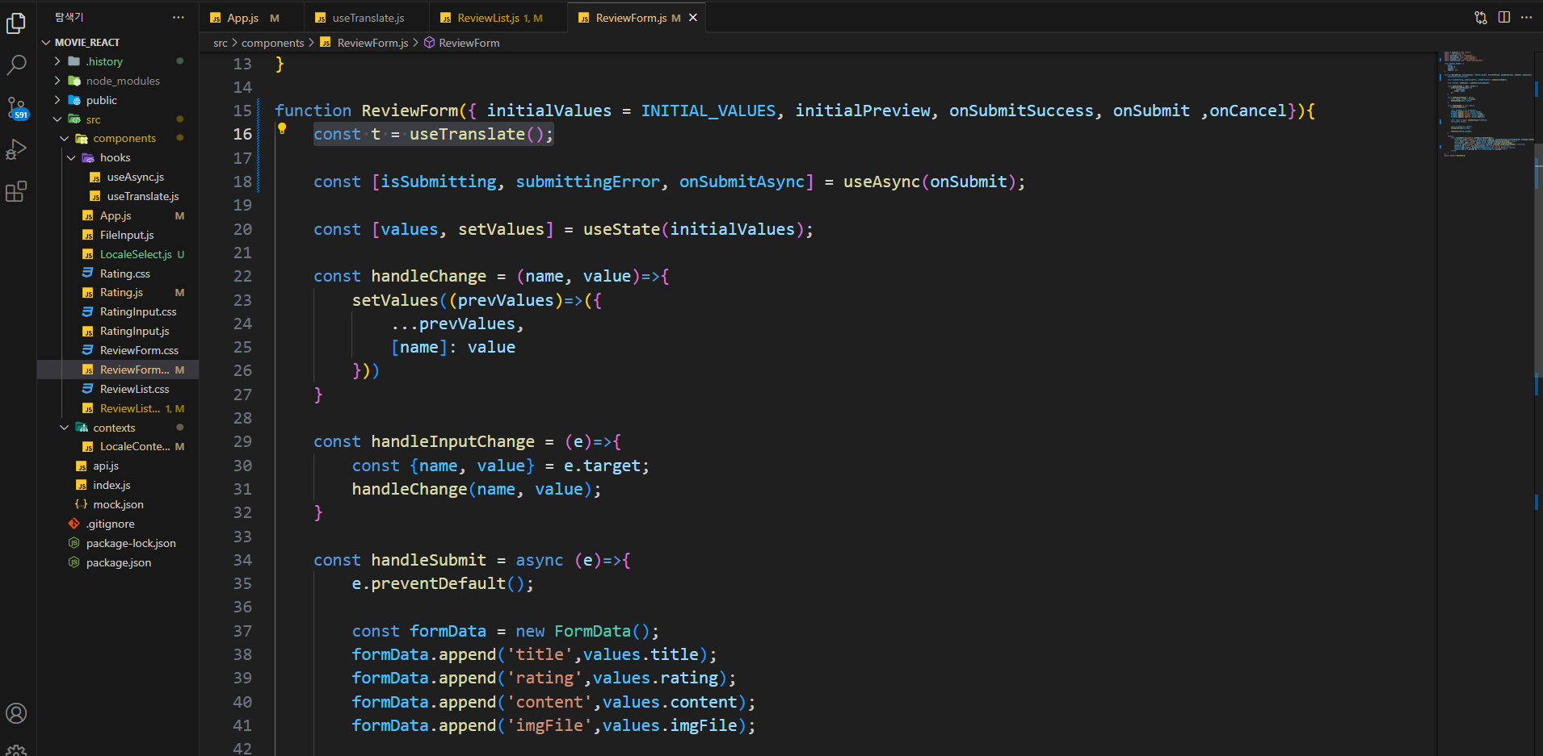Viewport: 1543px width, 756px height.
Task: Open the Run and Debug view
Action: [x=16, y=149]
